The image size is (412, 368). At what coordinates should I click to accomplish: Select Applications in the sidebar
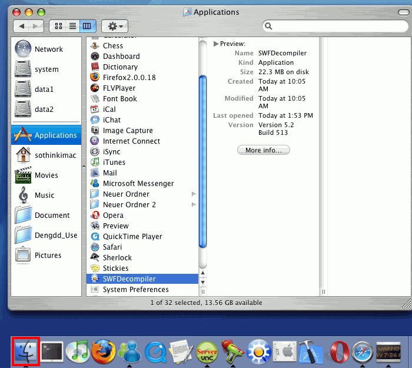[x=46, y=135]
